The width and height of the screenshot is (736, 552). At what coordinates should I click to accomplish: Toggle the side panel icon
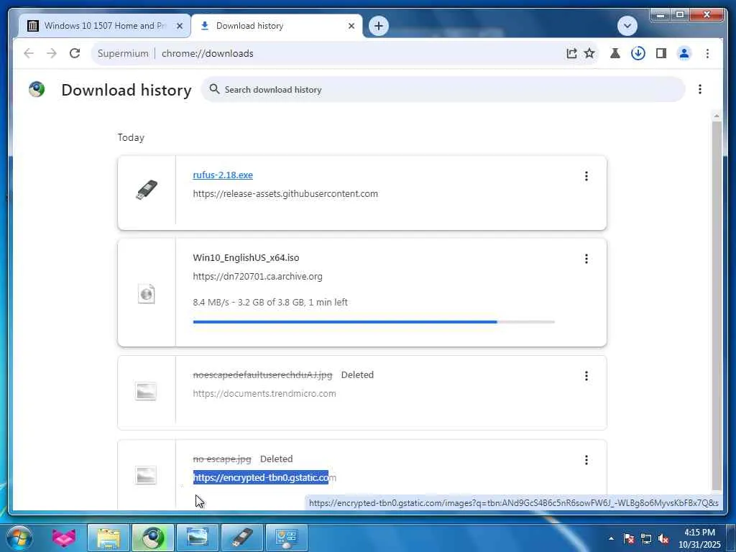click(661, 53)
